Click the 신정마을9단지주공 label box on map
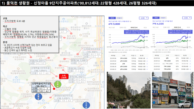 pyautogui.click(x=41, y=87)
